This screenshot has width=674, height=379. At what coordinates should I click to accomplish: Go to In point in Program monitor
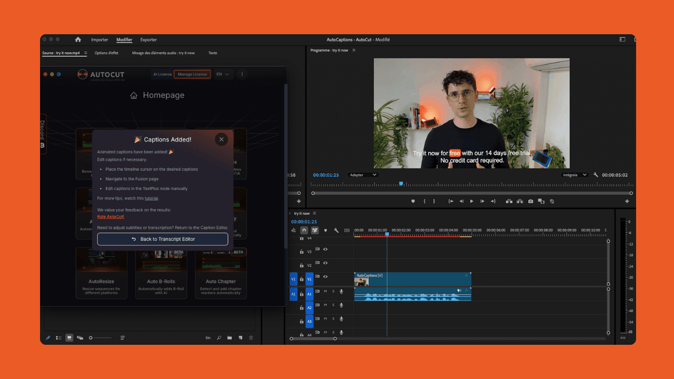click(x=451, y=201)
